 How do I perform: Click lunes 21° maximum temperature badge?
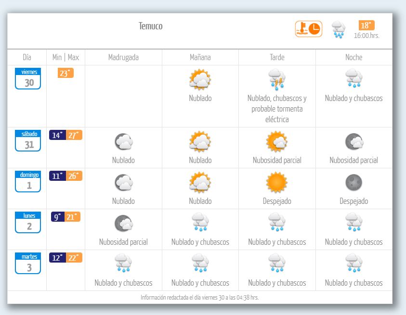pyautogui.click(x=72, y=217)
